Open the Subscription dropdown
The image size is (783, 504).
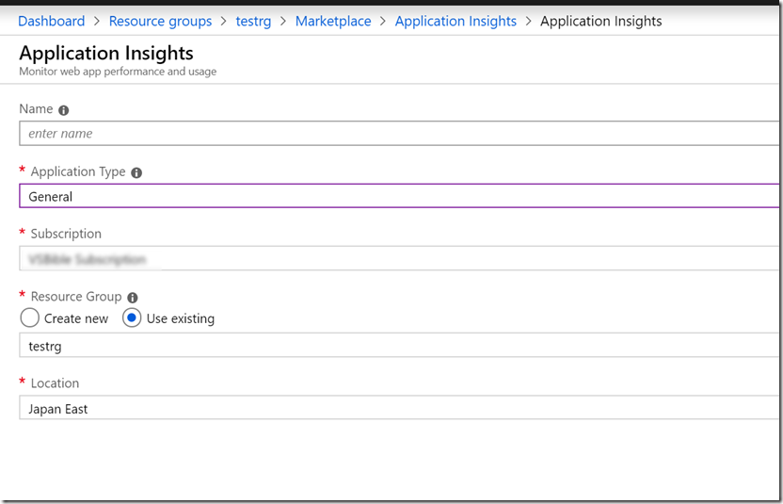401,258
